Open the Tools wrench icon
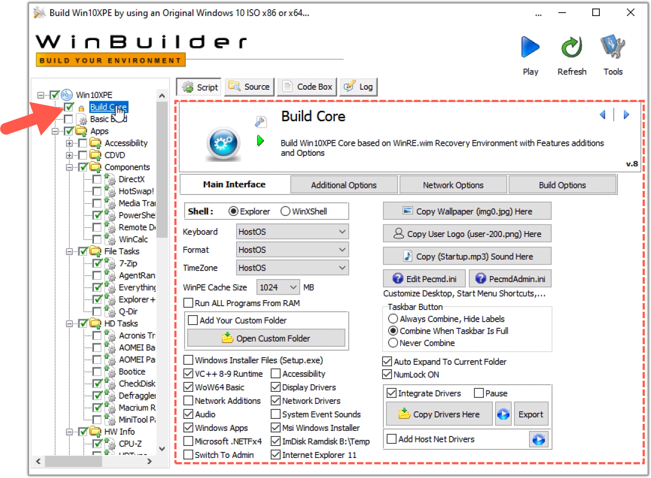Screen dimensions: 651x478 (612, 48)
